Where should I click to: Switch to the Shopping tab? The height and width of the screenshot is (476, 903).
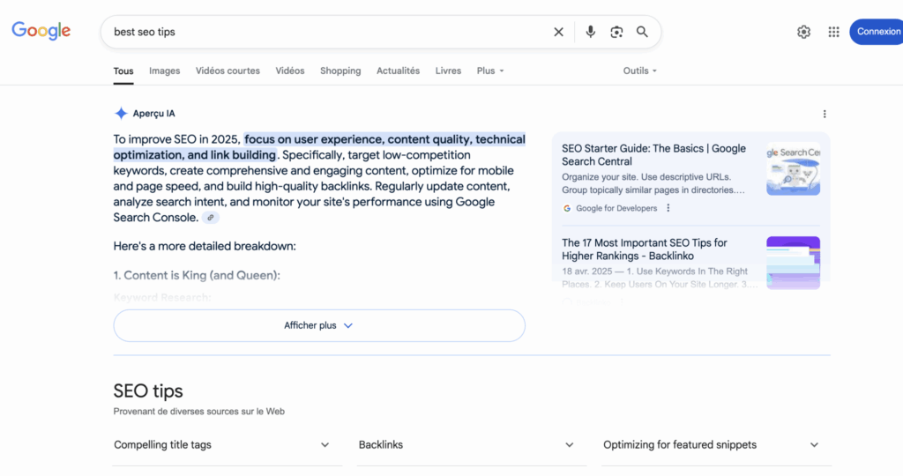click(x=340, y=71)
